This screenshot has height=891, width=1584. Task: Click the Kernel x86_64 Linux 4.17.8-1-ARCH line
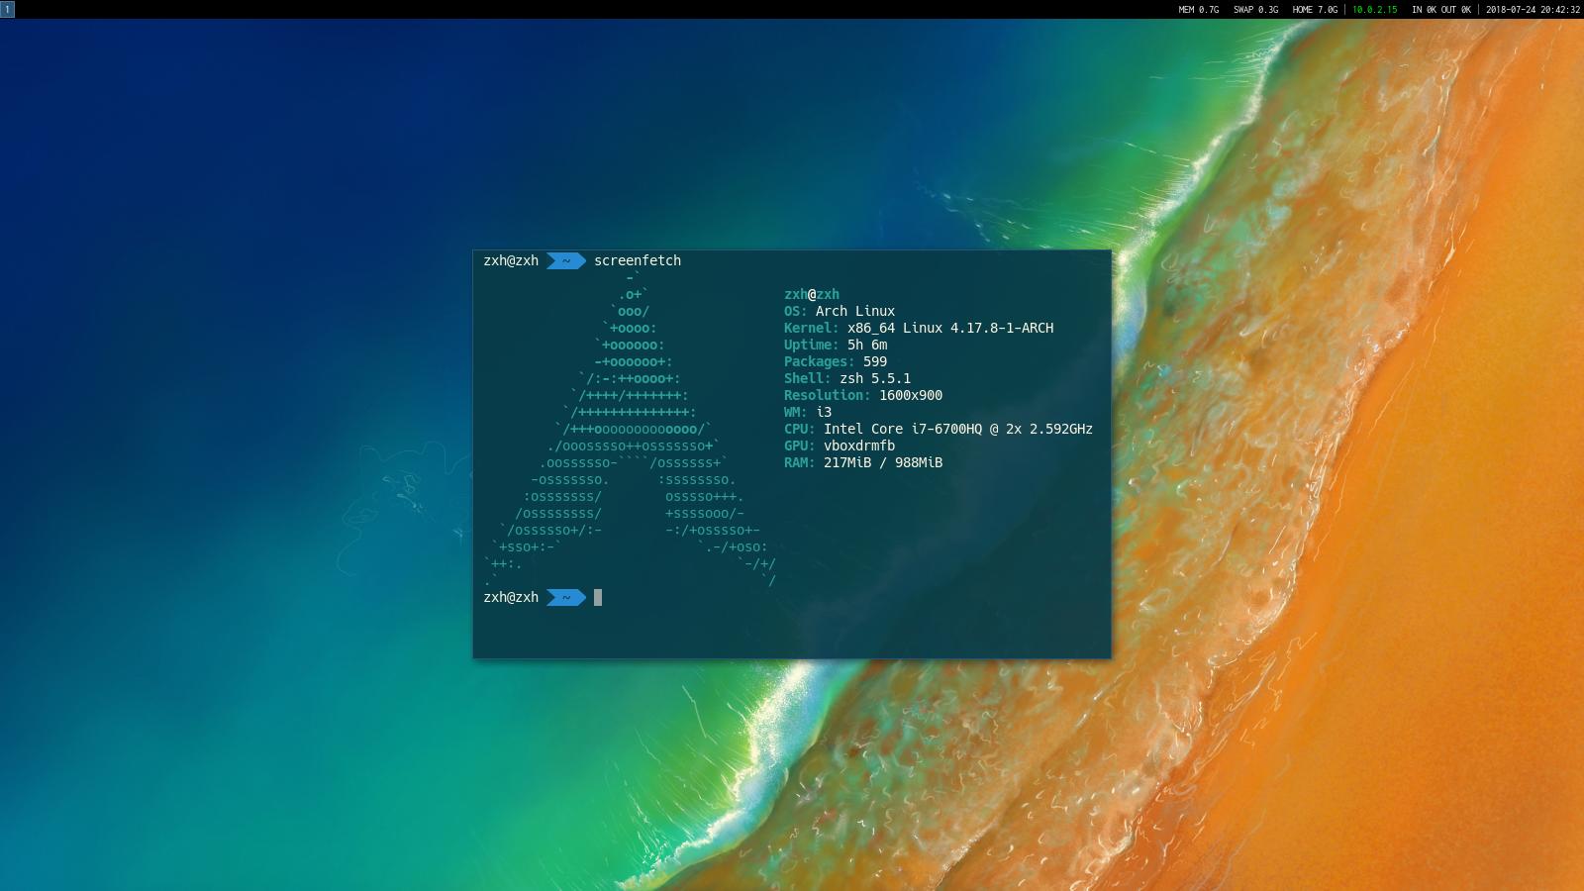(919, 328)
